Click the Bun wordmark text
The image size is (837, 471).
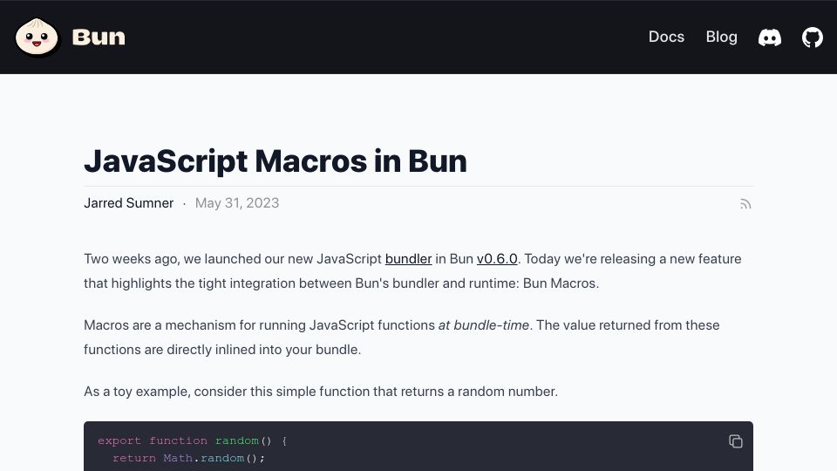[99, 37]
